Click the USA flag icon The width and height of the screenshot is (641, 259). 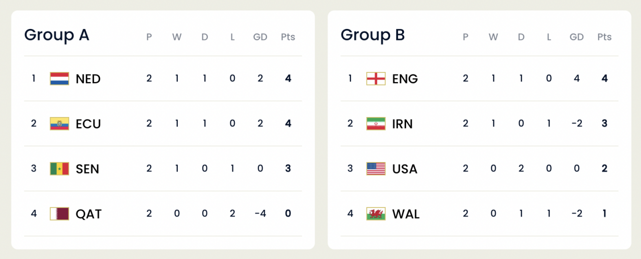pyautogui.click(x=376, y=168)
